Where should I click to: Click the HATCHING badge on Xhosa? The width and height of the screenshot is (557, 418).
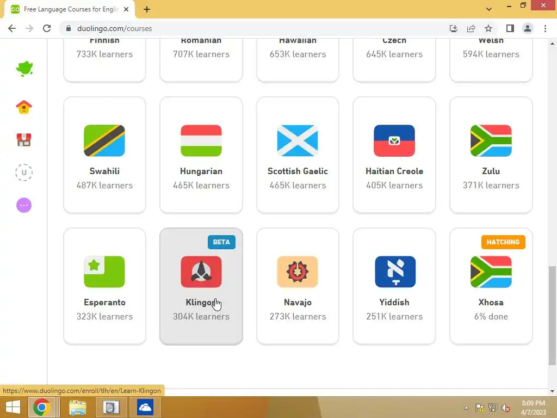click(503, 242)
